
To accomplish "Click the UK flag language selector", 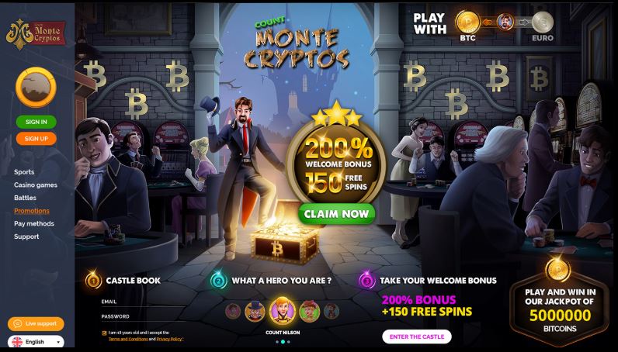I will pos(17,342).
